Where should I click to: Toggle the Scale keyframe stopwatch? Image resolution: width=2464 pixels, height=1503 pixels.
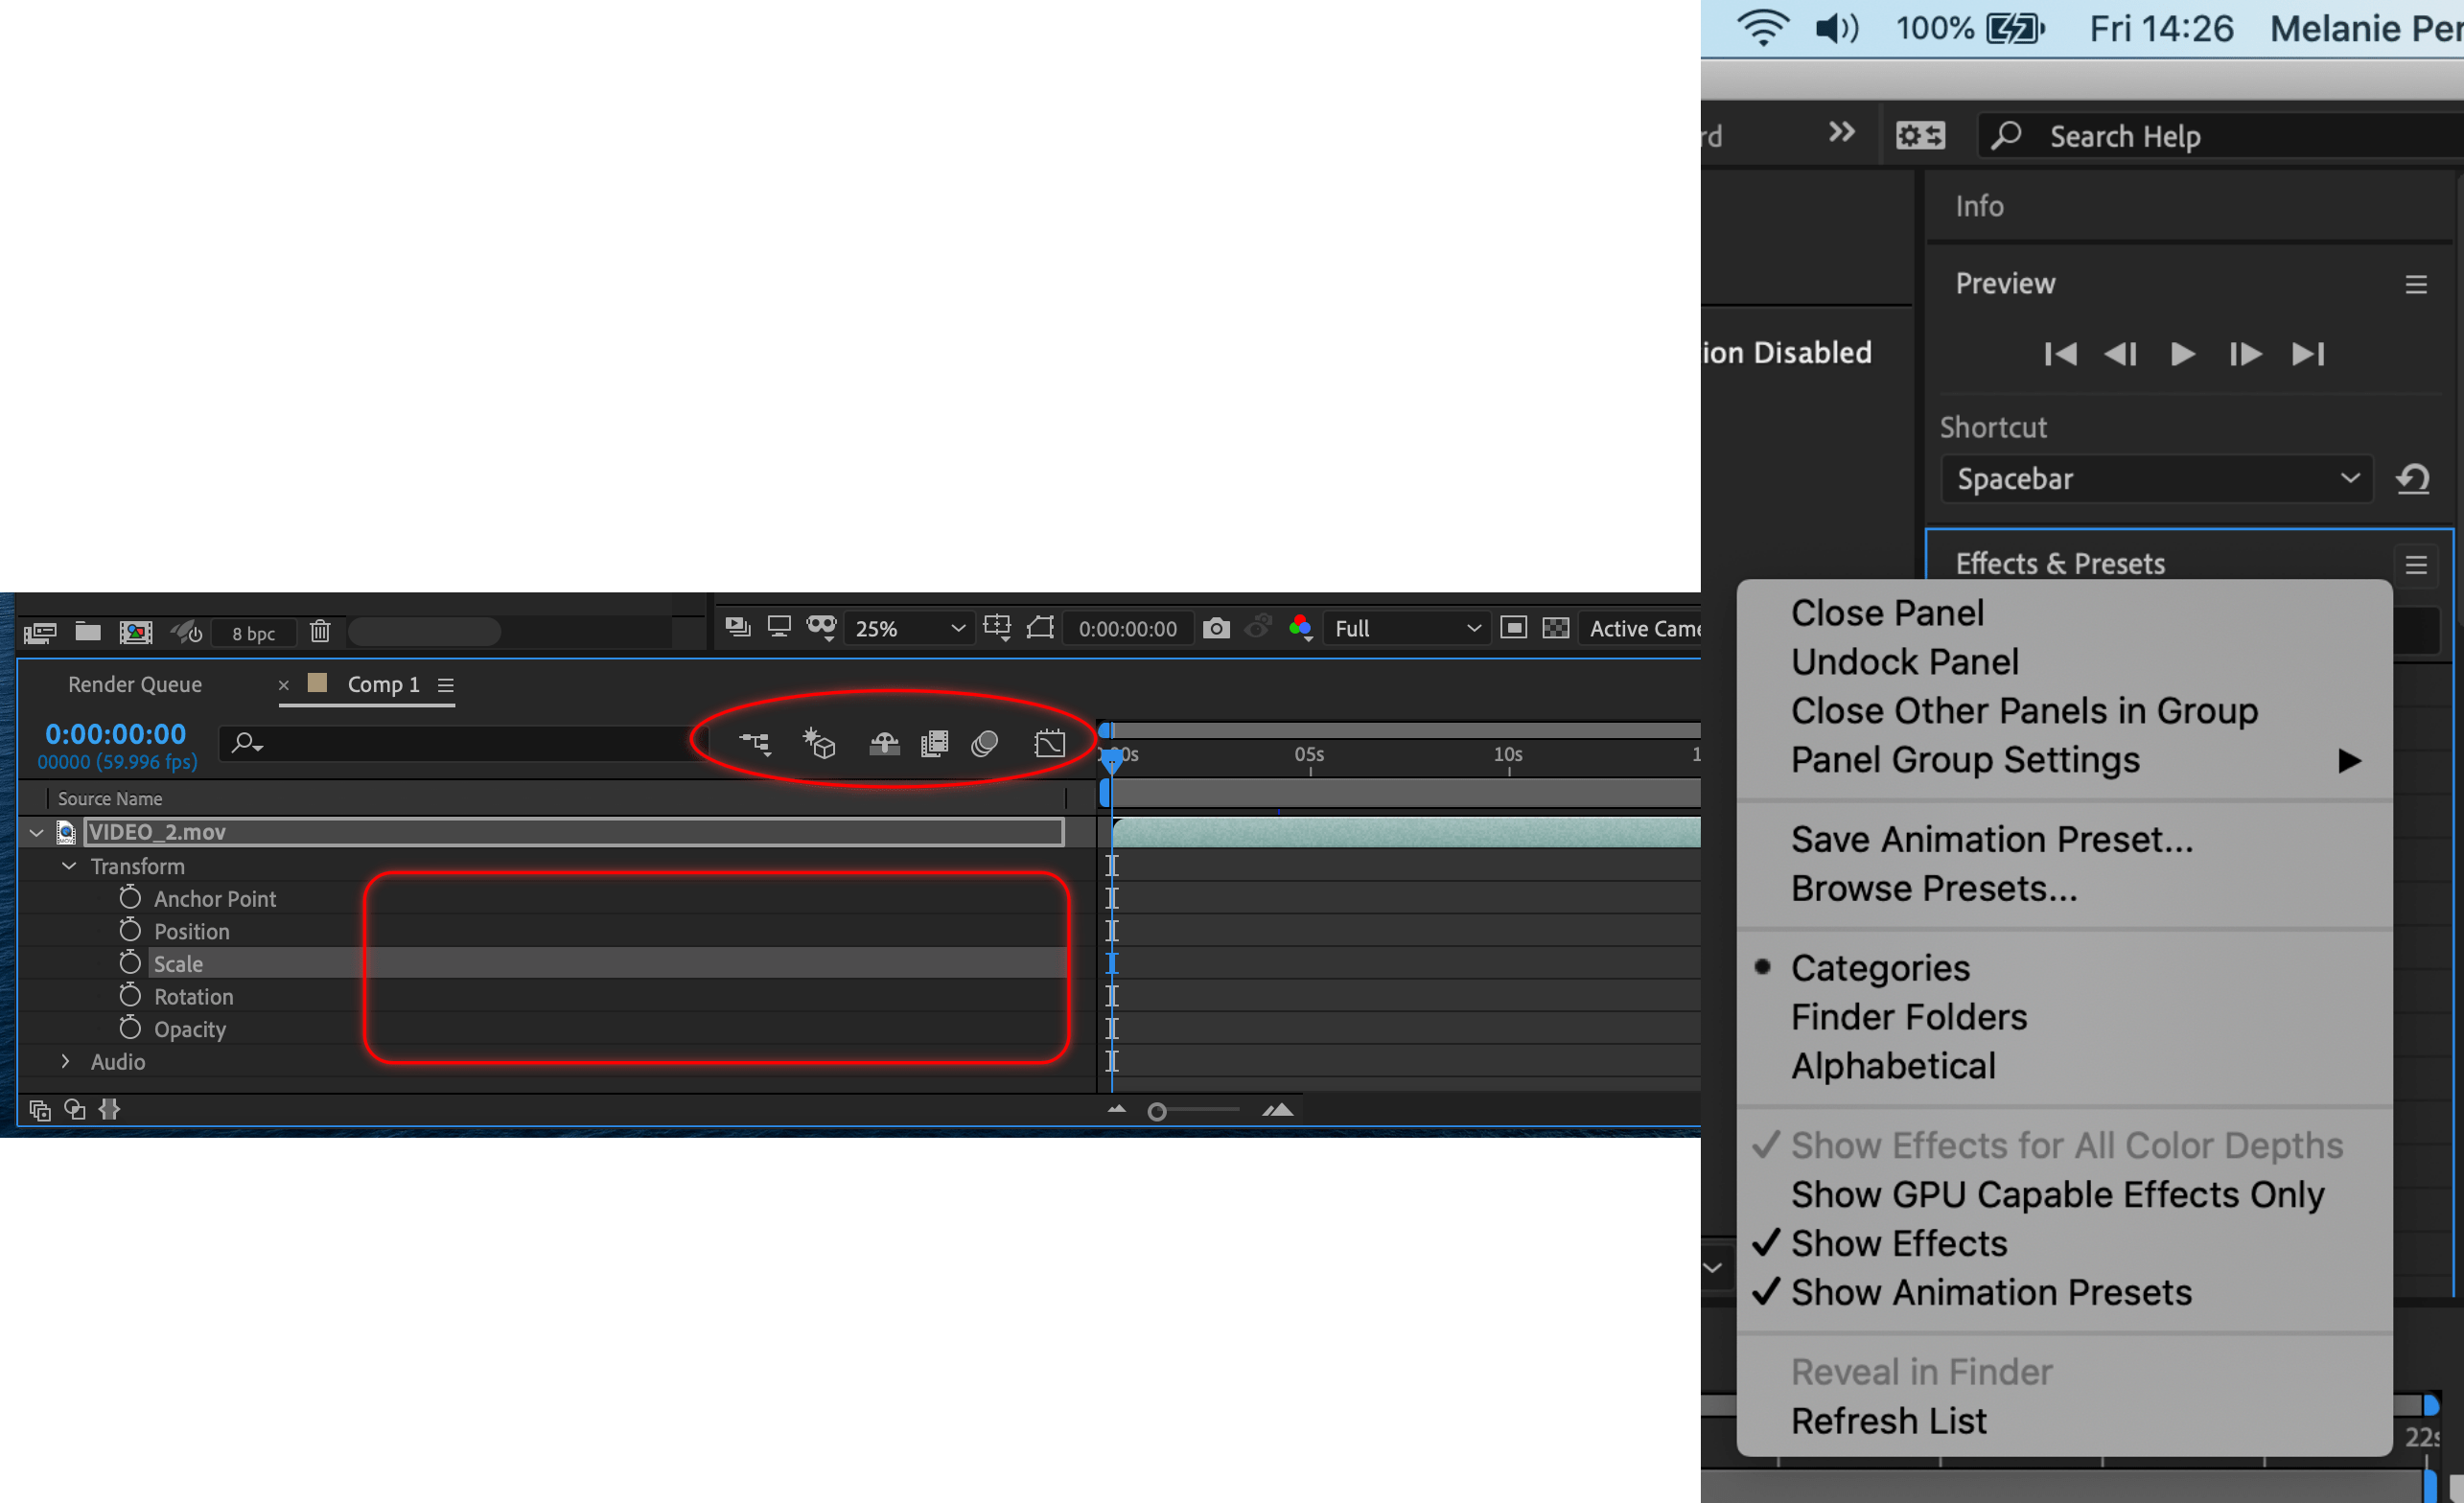pyautogui.click(x=130, y=962)
